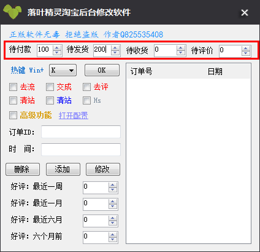Click the 删除 button
Image resolution: width=260 pixels, height=252 pixels.
click(x=23, y=169)
